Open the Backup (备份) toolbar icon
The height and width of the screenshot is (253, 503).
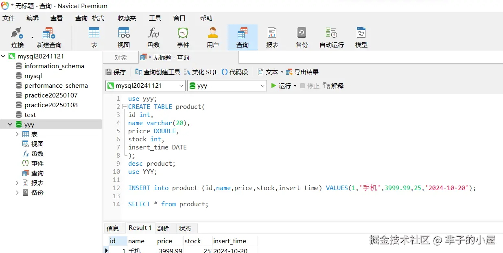[302, 37]
